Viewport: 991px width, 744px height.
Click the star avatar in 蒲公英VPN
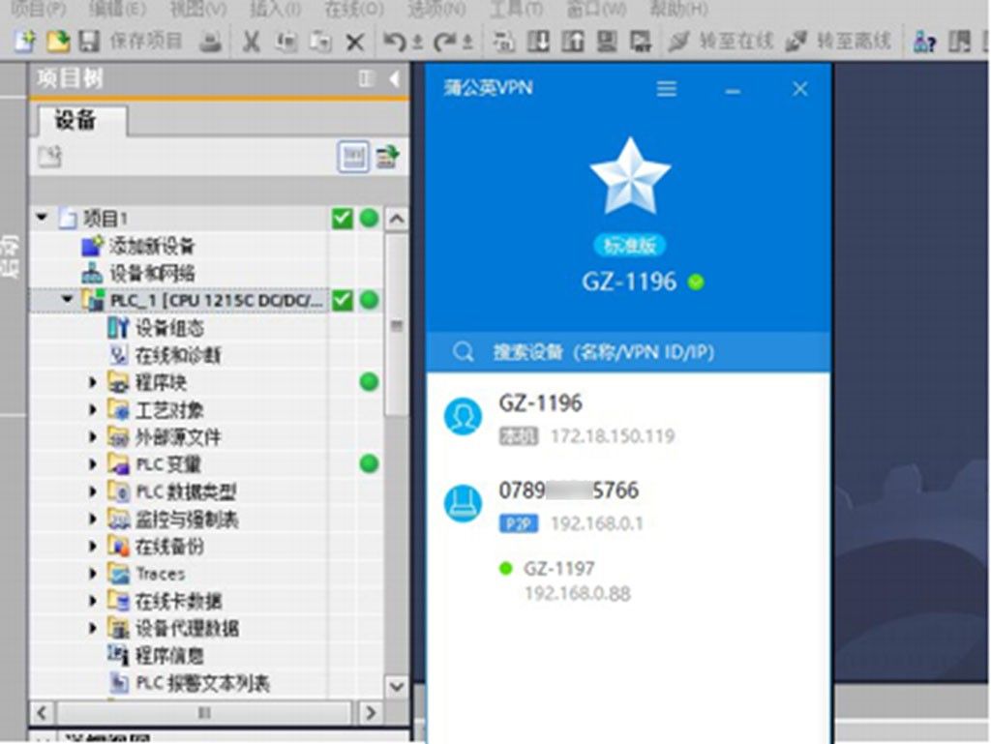[x=629, y=177]
